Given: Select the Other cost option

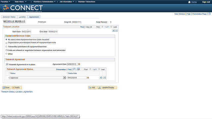Looking at the screenshot, I should [x=6, y=54].
